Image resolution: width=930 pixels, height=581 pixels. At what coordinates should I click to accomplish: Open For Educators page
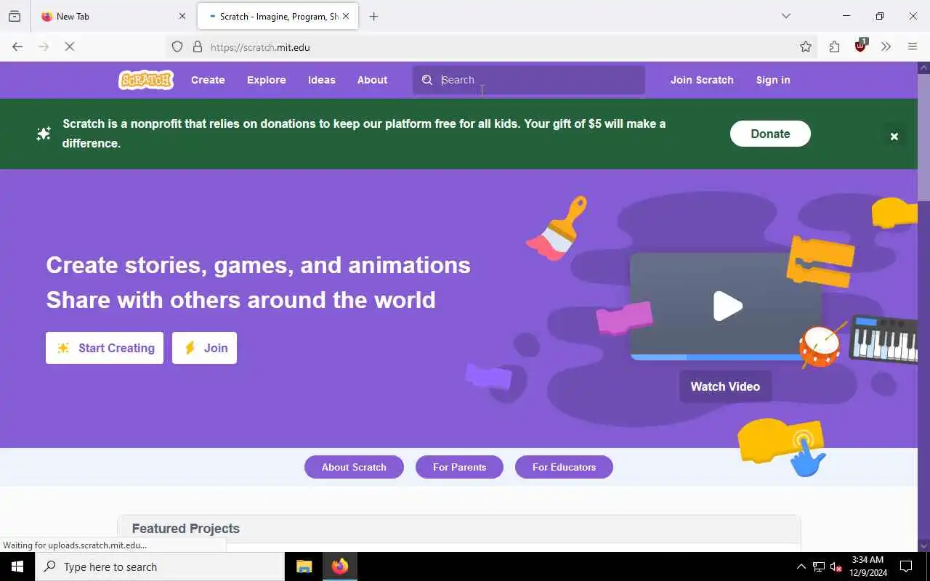tap(564, 467)
